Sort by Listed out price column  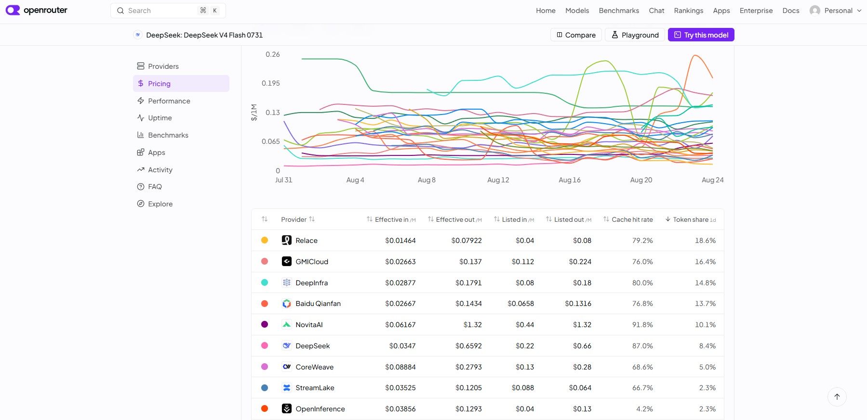pos(568,219)
